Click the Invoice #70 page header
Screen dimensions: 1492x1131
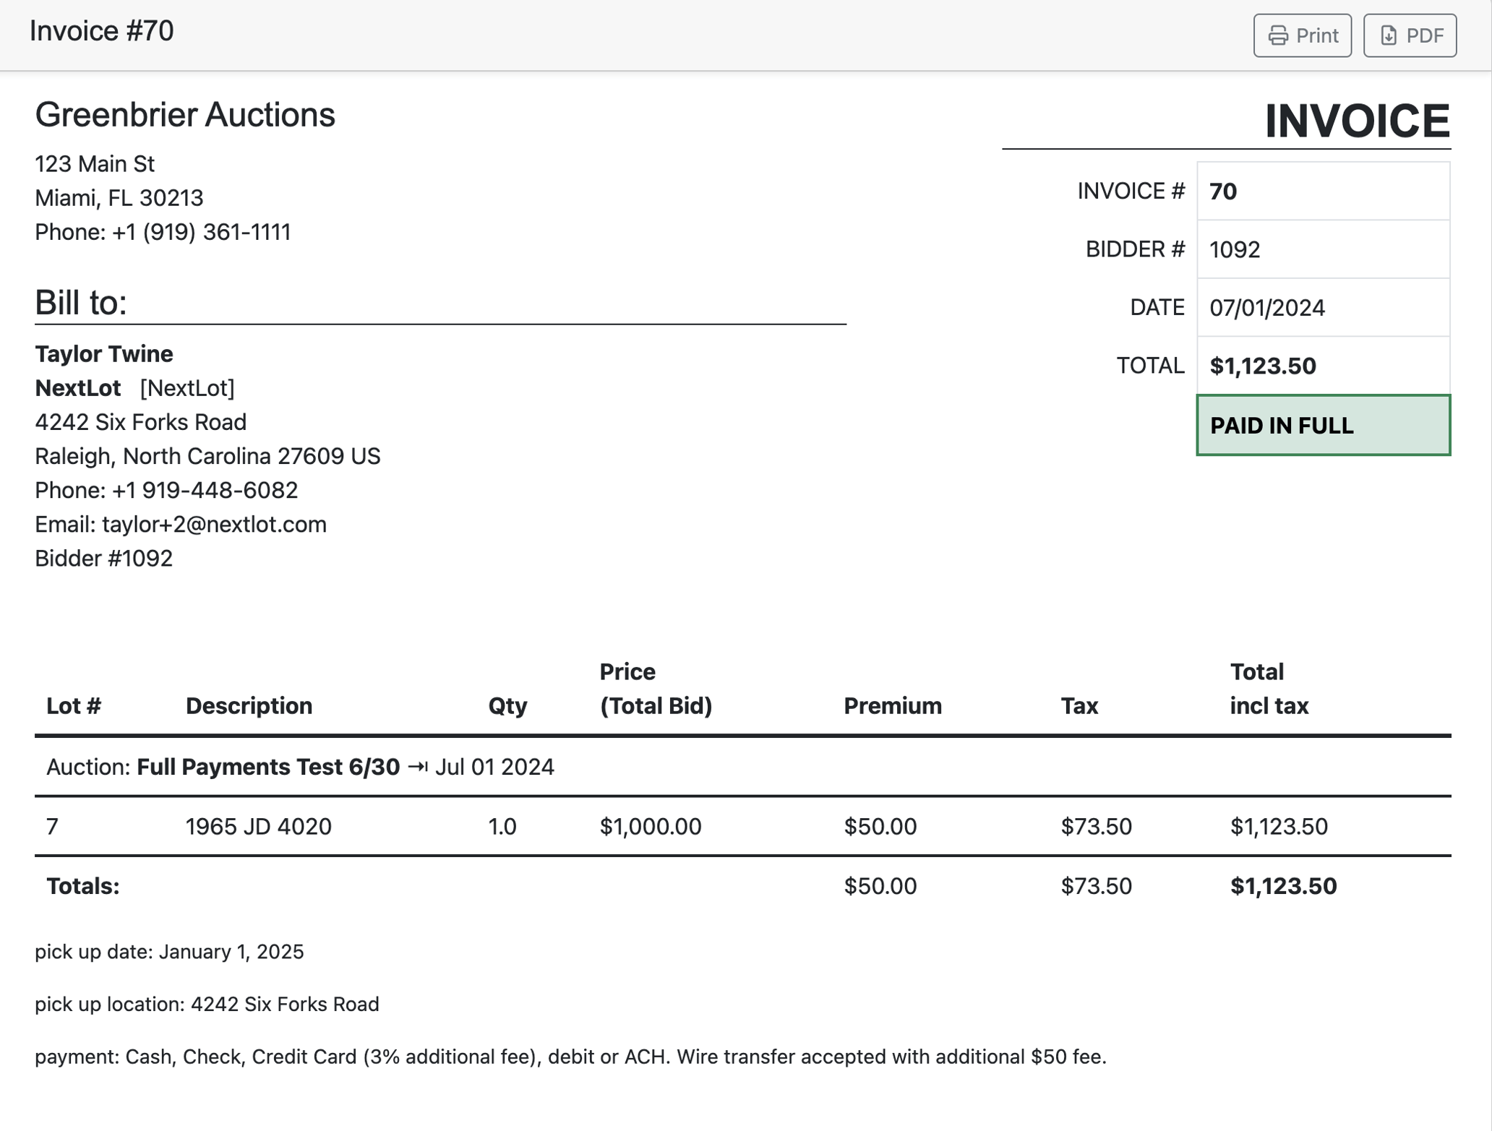click(101, 30)
